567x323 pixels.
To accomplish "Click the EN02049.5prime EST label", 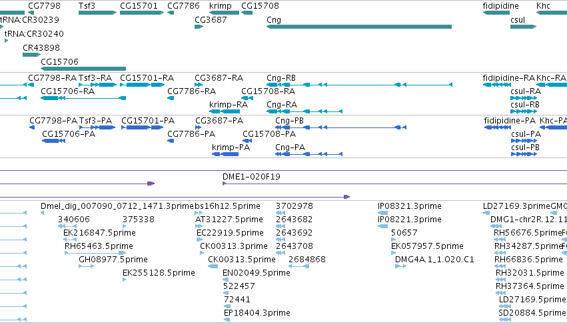I will [x=257, y=273].
